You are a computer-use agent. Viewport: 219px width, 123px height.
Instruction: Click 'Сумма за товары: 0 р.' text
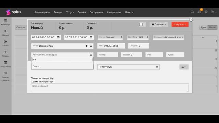click(x=42, y=78)
